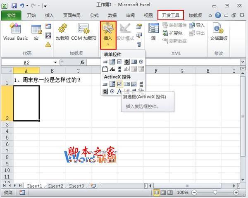Save workbook from quick access toolbar
Image resolution: width=248 pixels, height=198 pixels.
click(14, 6)
